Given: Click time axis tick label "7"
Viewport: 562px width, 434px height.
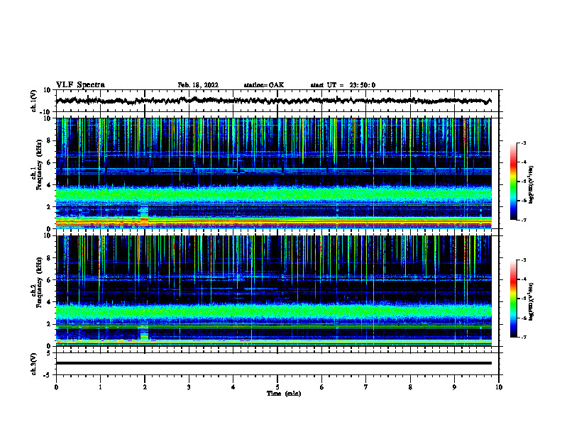Looking at the screenshot, I should pos(366,387).
